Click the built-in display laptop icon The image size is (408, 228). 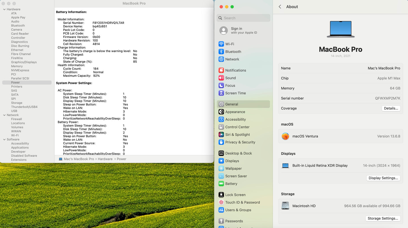[285, 166]
